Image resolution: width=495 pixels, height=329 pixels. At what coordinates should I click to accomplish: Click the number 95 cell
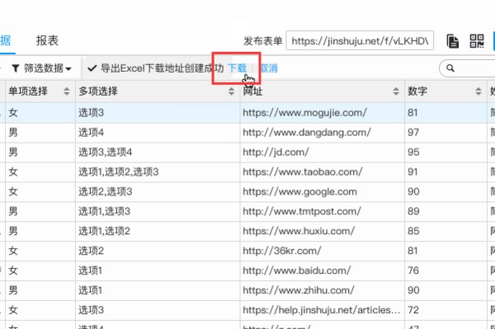point(445,152)
